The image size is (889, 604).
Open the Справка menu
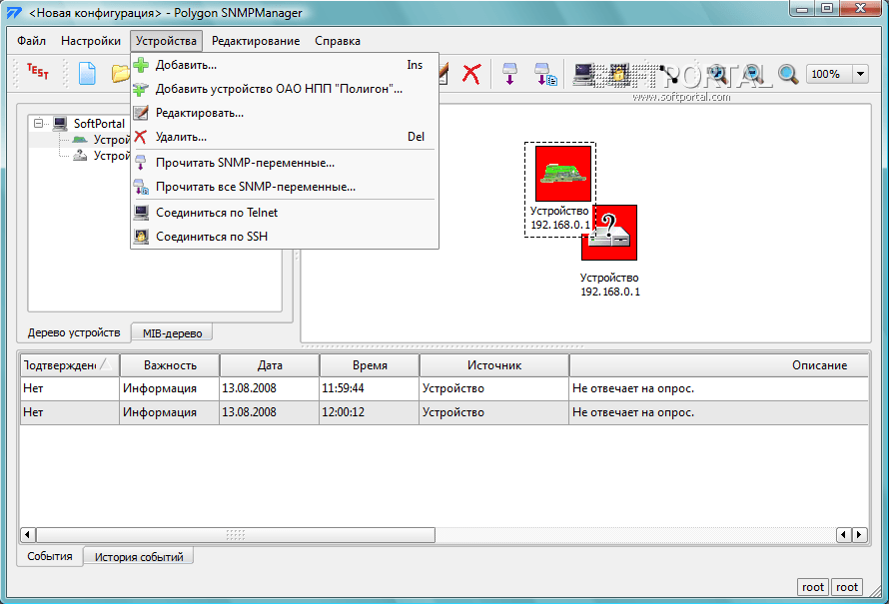tap(338, 41)
